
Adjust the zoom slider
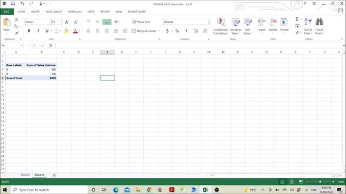(x=320, y=182)
